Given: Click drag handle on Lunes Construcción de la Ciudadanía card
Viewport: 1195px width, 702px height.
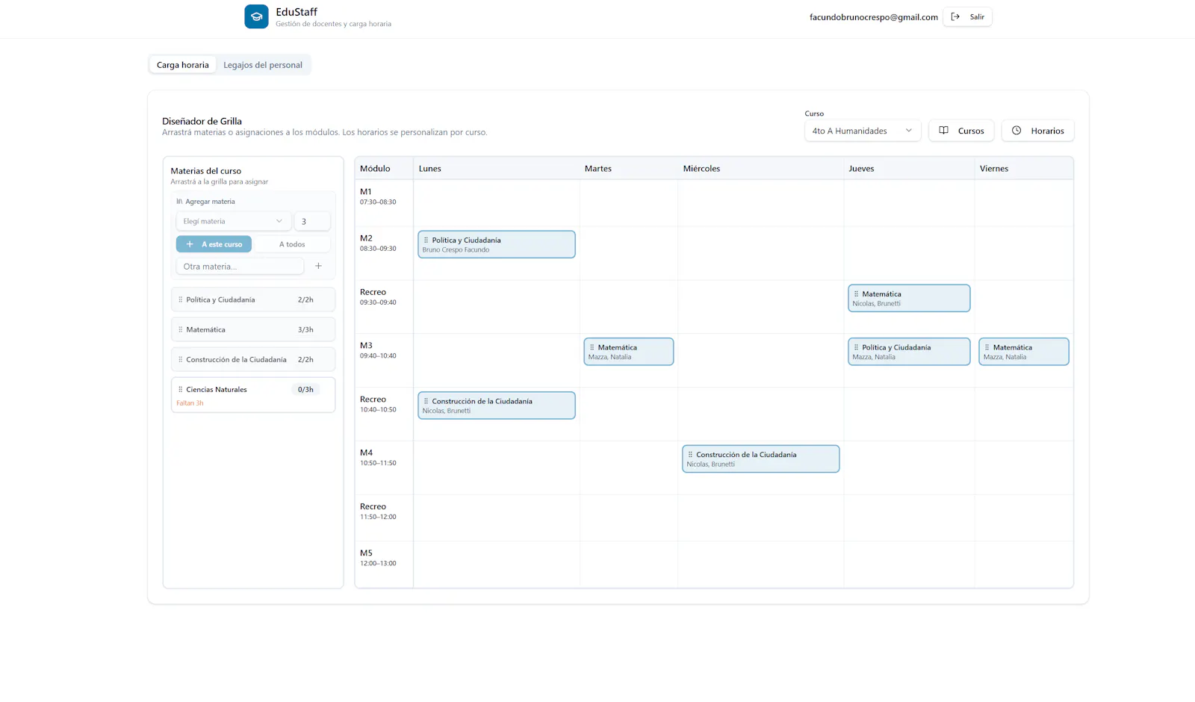Looking at the screenshot, I should pos(426,401).
